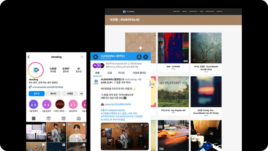
Task: Click the 이메일 email button
Action: (70, 94)
